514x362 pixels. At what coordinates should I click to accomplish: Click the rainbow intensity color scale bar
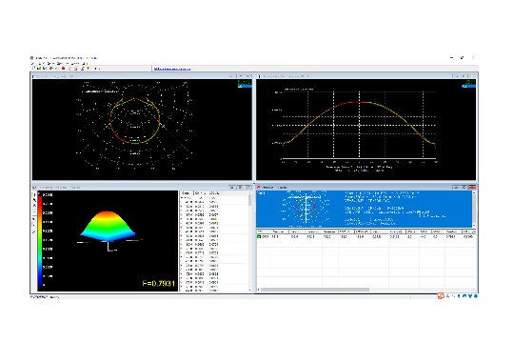(40, 241)
